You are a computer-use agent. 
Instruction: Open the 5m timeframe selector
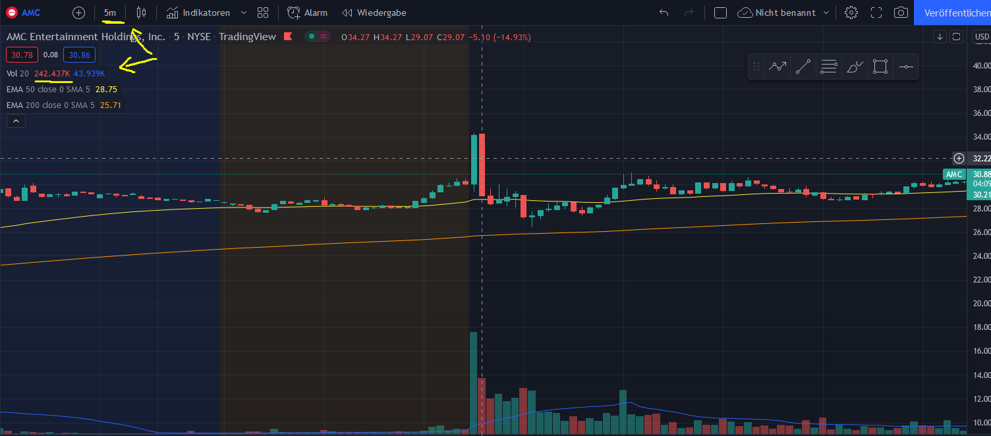110,13
